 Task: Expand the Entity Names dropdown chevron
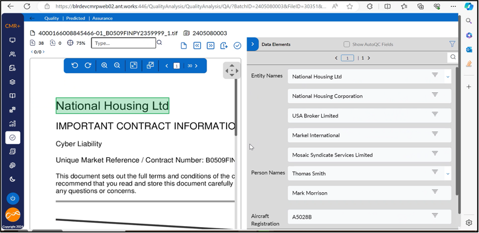(448, 77)
